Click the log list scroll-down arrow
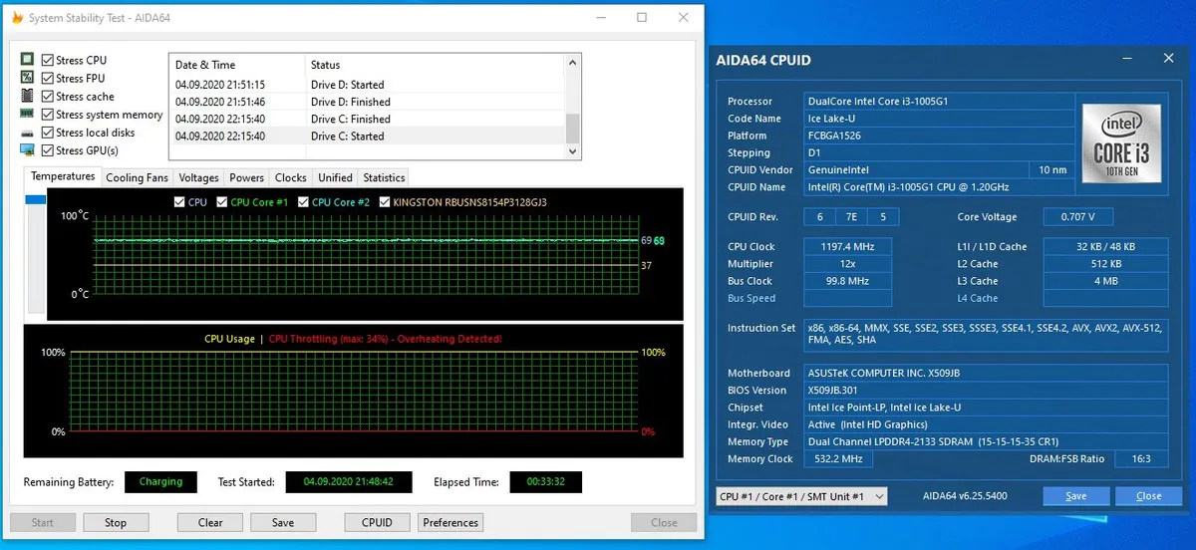 pos(573,151)
